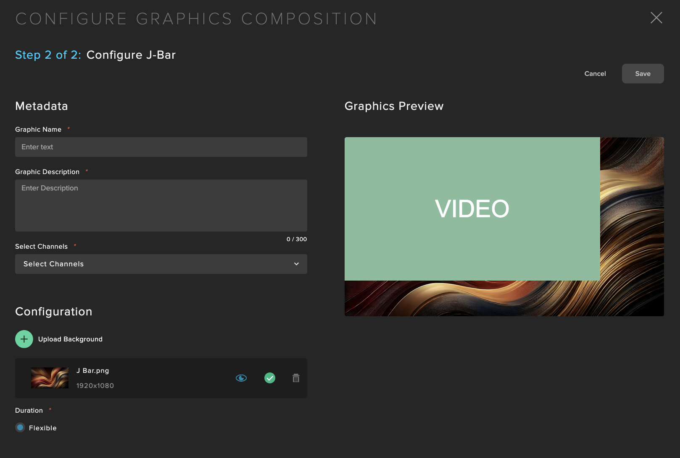Viewport: 680px width, 458px height.
Task: Click the J Bar.png thumbnail image
Action: click(x=50, y=378)
